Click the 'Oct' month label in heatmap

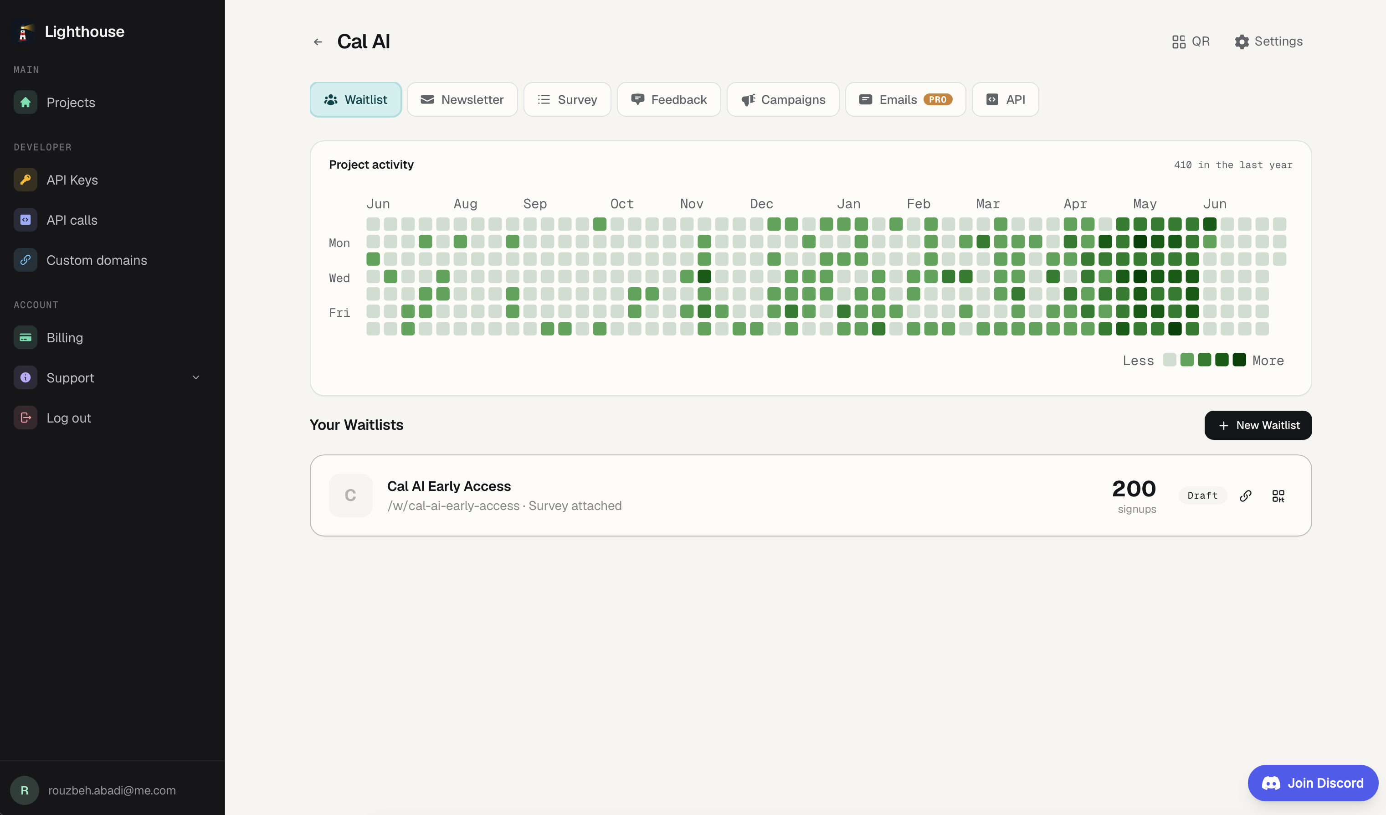click(622, 204)
